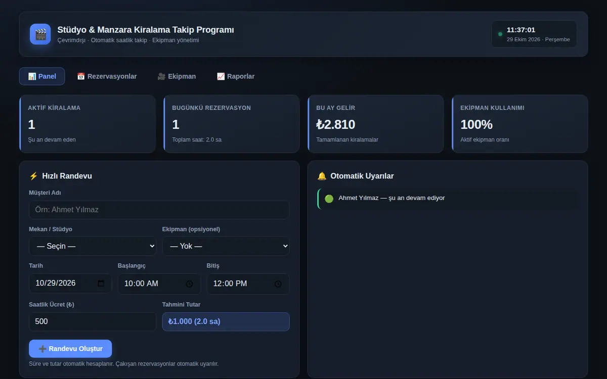This screenshot has height=379, width=607.
Task: Go to the Raporlar tab
Action: [236, 76]
